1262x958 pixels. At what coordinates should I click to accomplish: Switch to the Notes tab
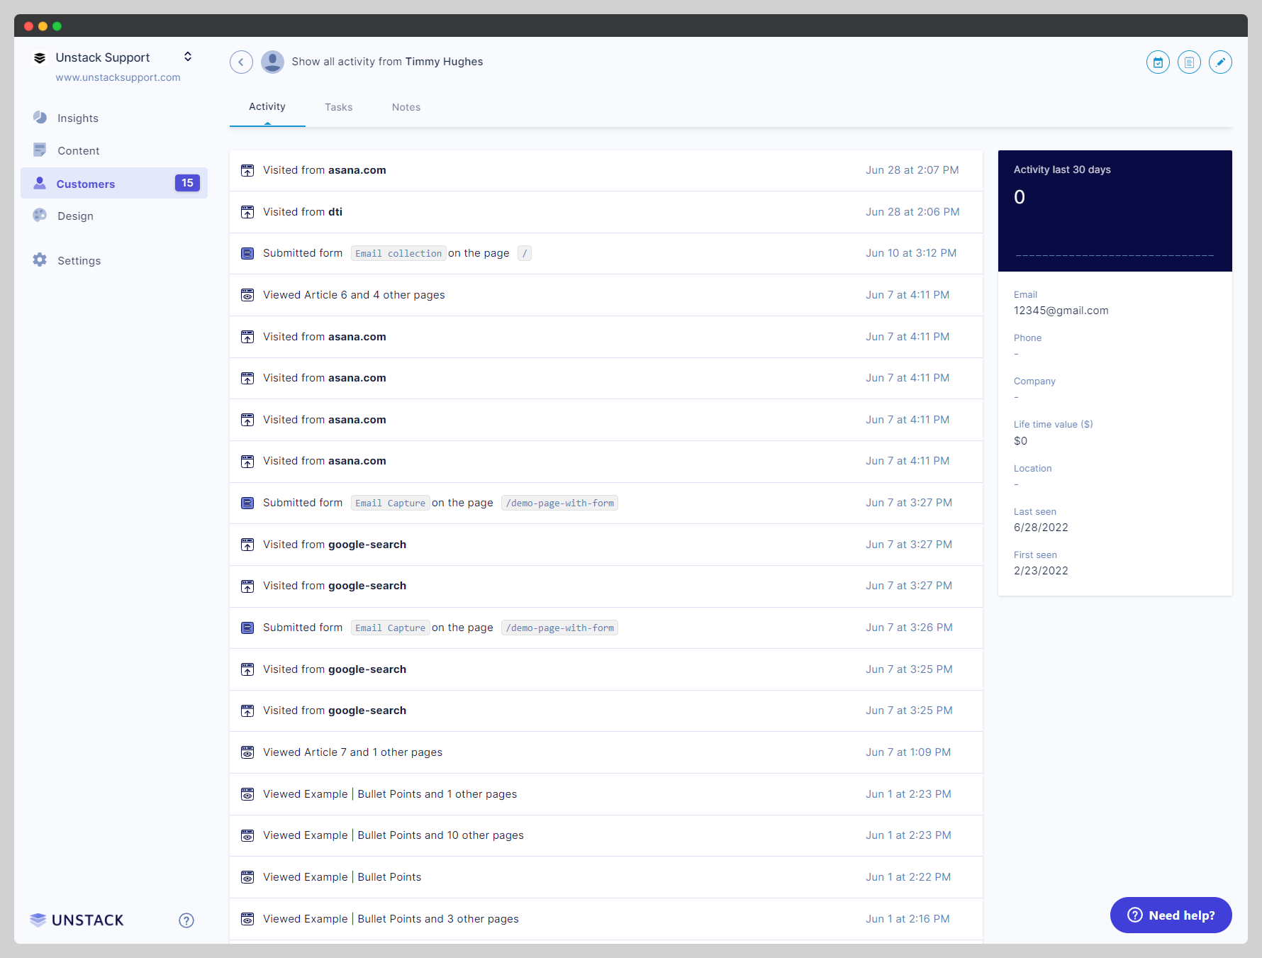406,107
